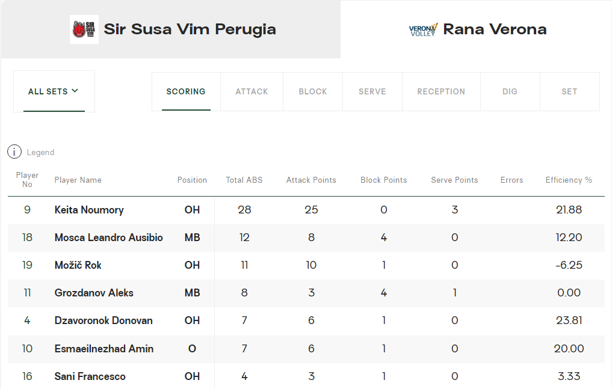Click player name Keita Noumory
The height and width of the screenshot is (389, 612).
(x=89, y=210)
